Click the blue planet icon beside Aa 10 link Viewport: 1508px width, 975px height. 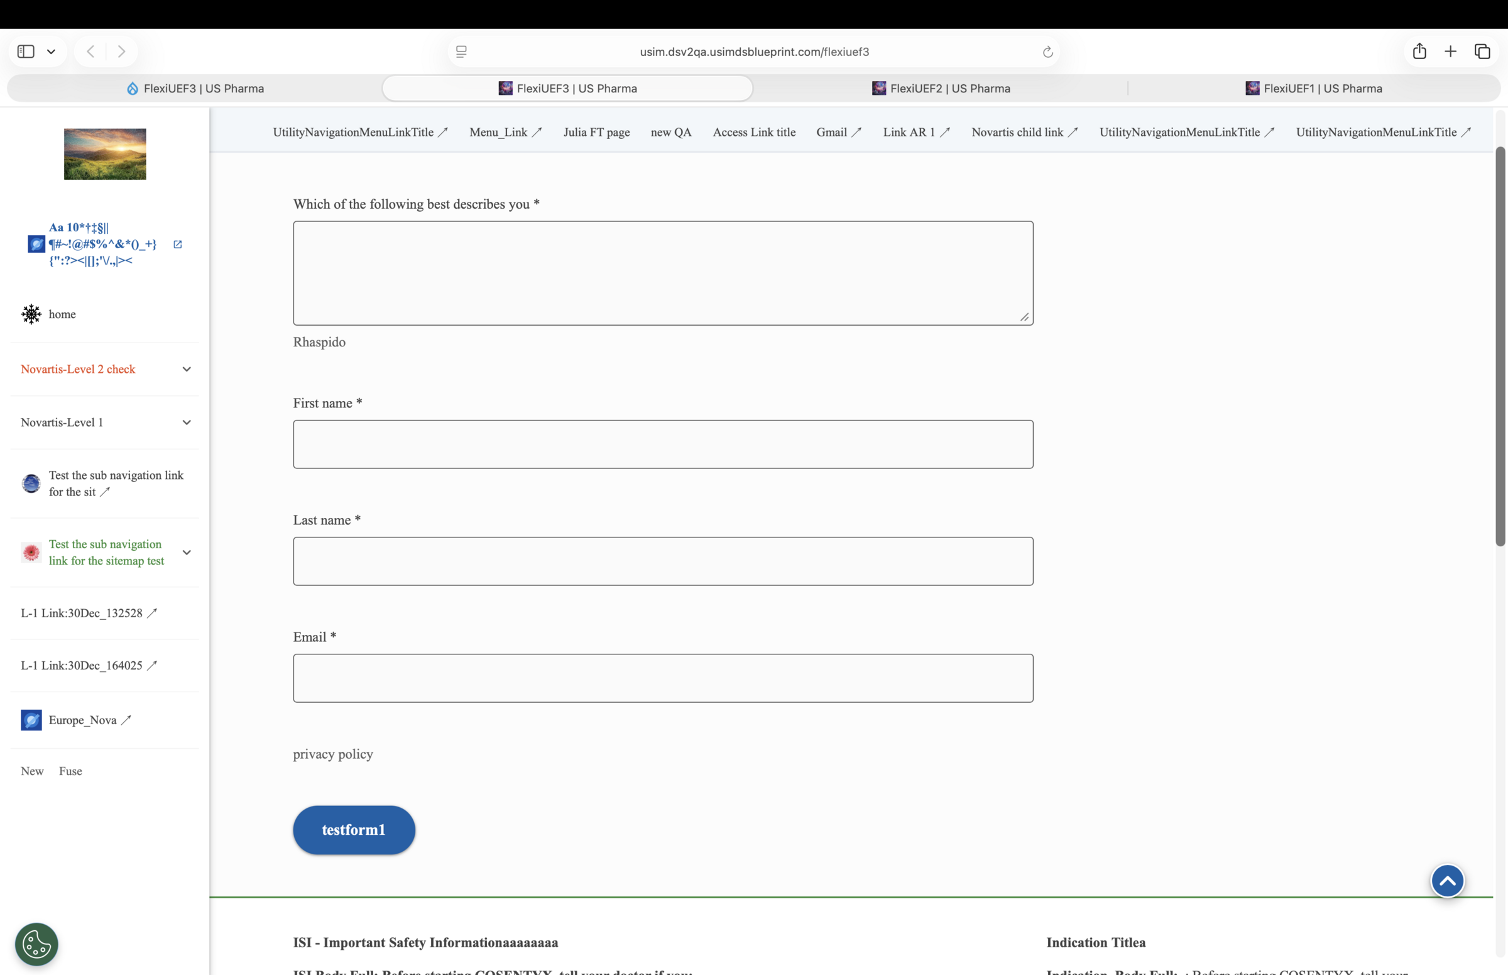(36, 244)
